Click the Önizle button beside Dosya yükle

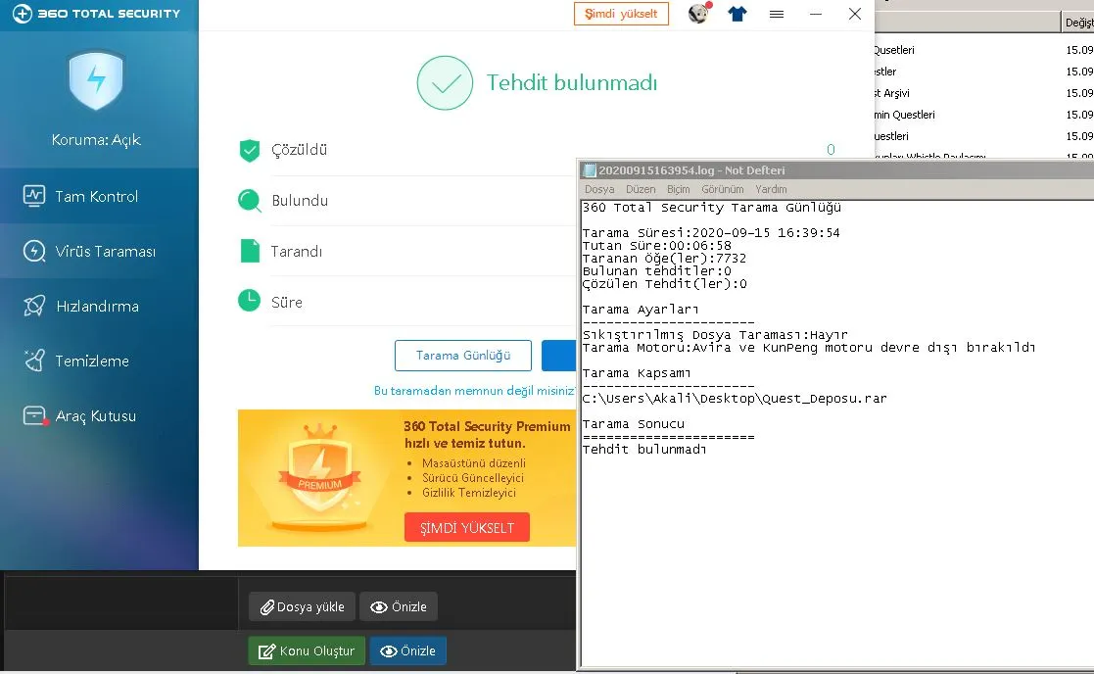(x=399, y=607)
